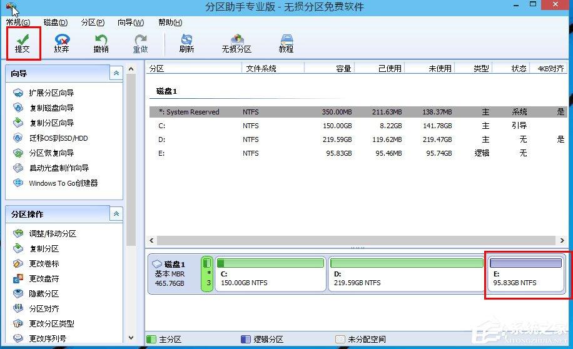Screen dimensions: 573x349
Task: Click the 撤销 undo icon
Action: click(x=101, y=39)
